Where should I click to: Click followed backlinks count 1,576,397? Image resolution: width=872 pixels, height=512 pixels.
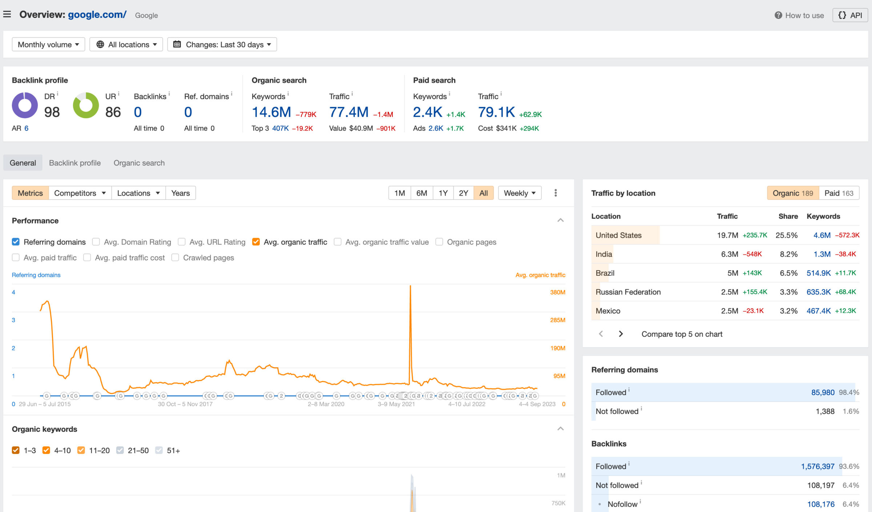(x=818, y=466)
